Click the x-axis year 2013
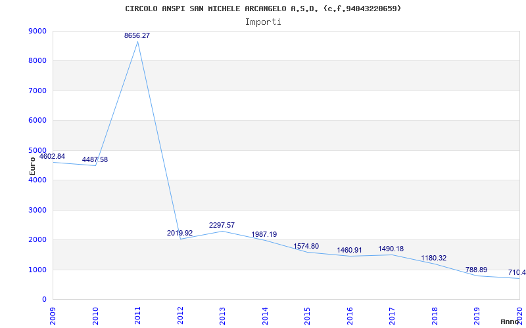 tap(222, 316)
